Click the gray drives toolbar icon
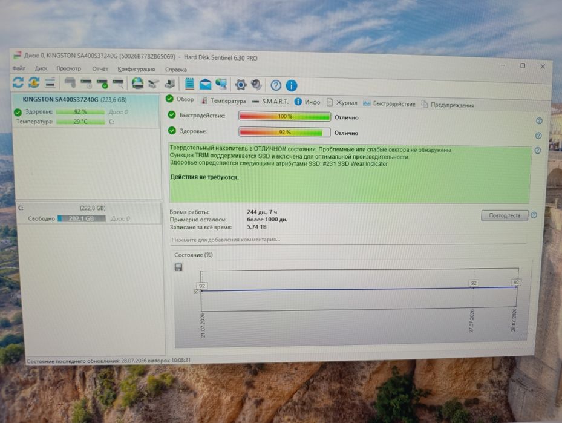562x423 pixels. point(154,84)
